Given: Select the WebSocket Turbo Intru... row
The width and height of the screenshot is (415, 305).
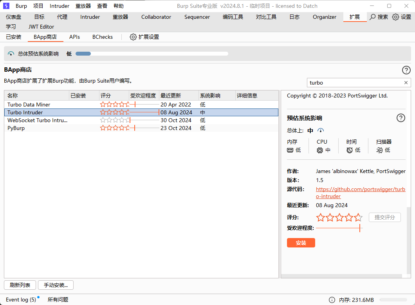Looking at the screenshot, I should pos(141,120).
